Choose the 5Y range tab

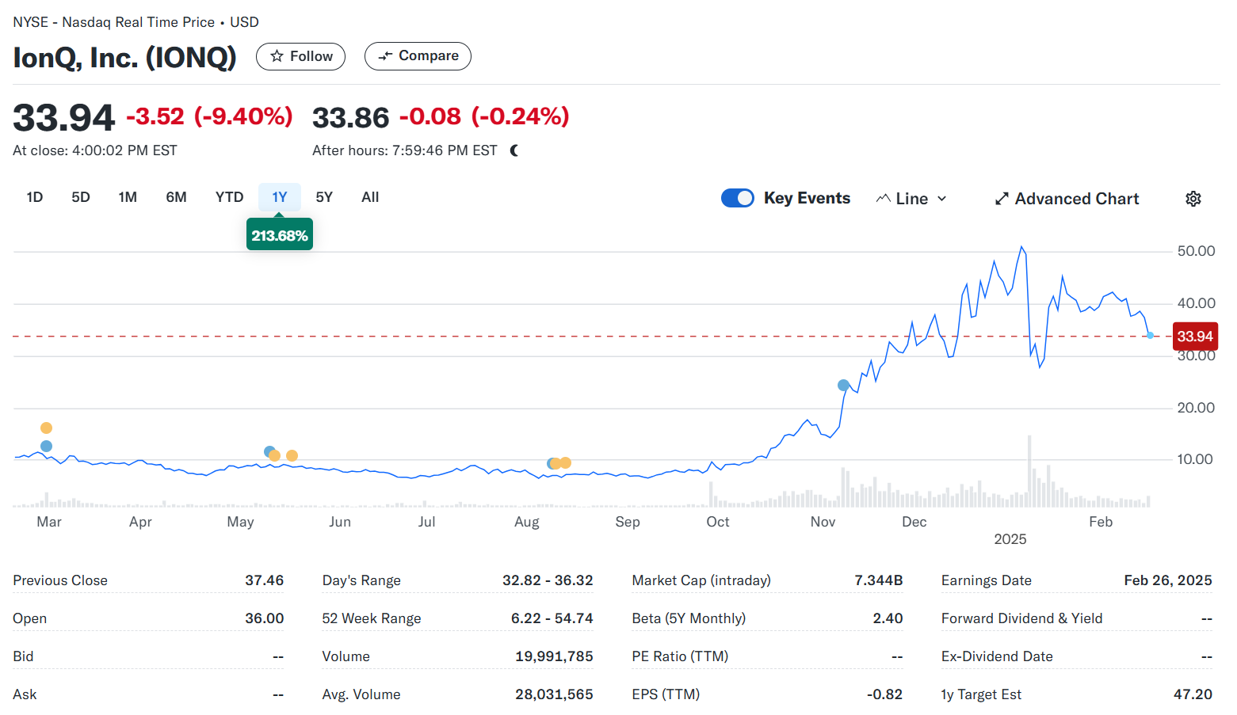(324, 197)
